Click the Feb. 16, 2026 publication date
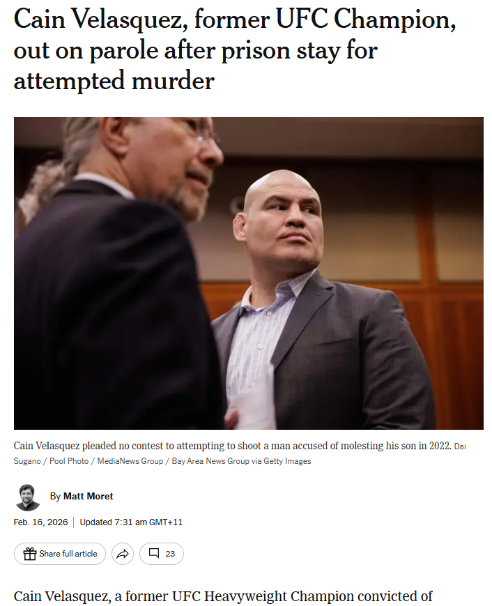The image size is (492, 606). 40,522
